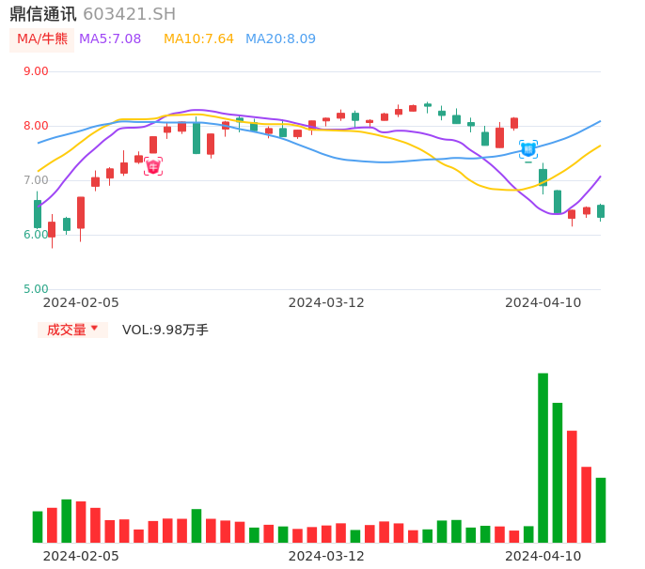645x569 pixels.
Task: Click the last green volume bar
Action: coord(601,510)
